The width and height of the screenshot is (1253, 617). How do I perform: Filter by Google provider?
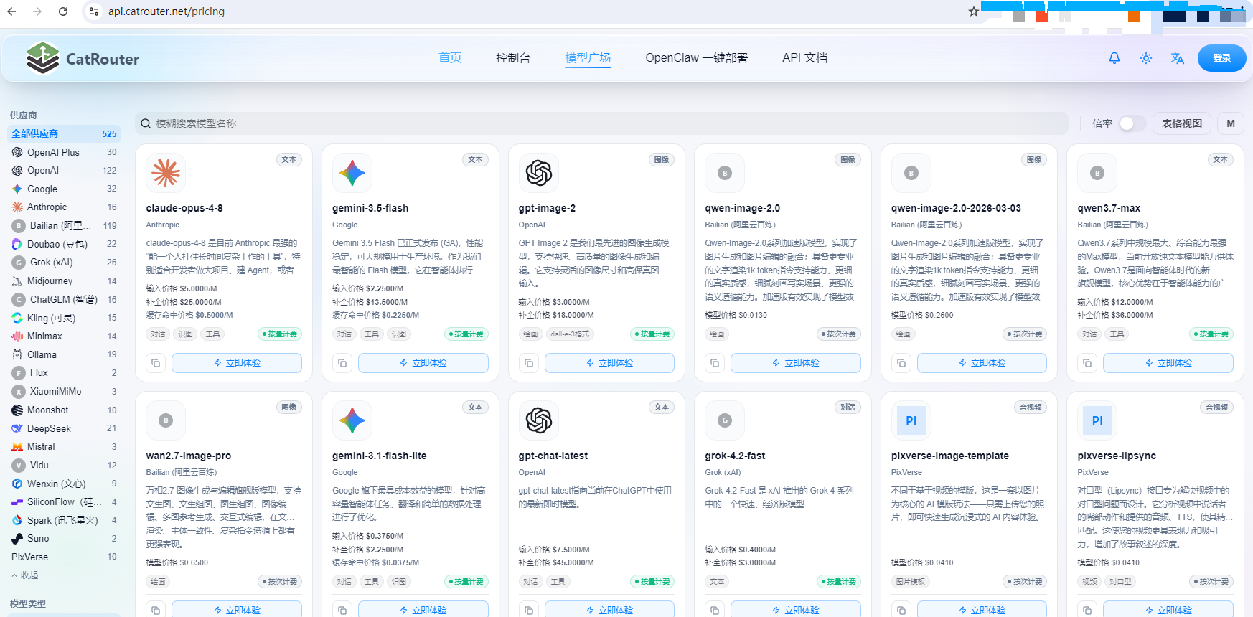pyautogui.click(x=64, y=189)
